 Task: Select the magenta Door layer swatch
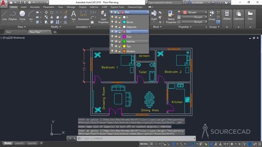tap(124, 36)
